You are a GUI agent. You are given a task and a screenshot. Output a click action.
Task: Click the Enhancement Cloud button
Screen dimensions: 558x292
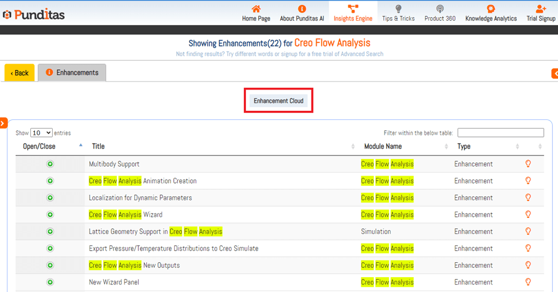point(279,101)
